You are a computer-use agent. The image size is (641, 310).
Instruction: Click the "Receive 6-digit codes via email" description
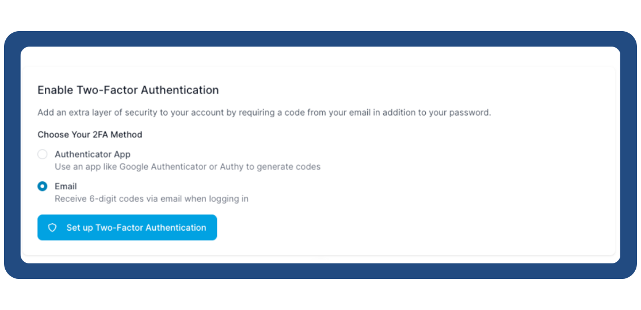pos(151,199)
